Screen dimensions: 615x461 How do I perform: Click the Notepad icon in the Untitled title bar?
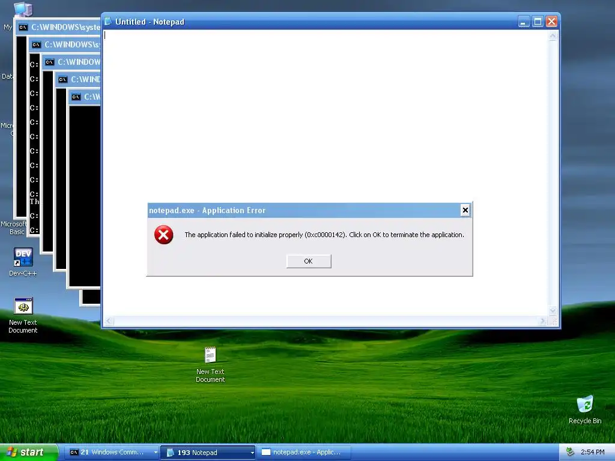click(108, 22)
